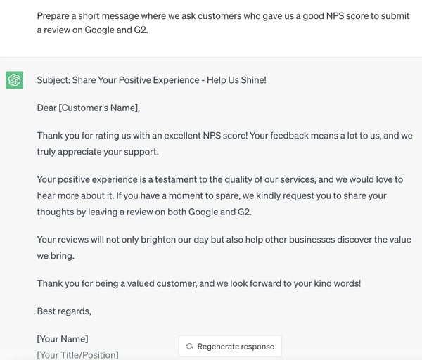Viewport: 422px width, 360px height.
Task: Click the 'Best regards,' closing line
Action: pos(64,311)
